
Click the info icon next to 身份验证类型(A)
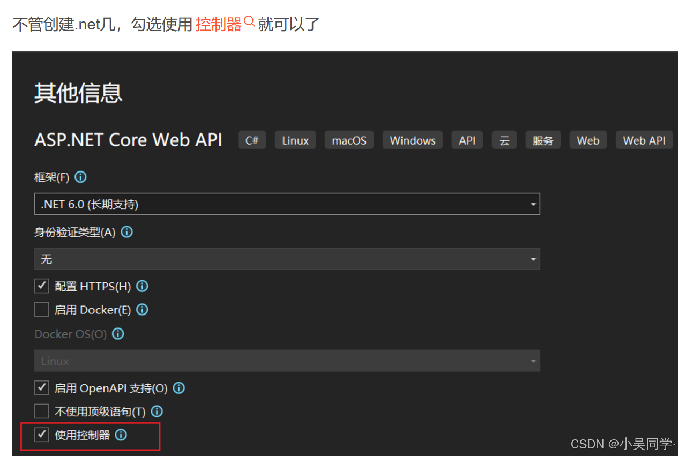(x=127, y=232)
